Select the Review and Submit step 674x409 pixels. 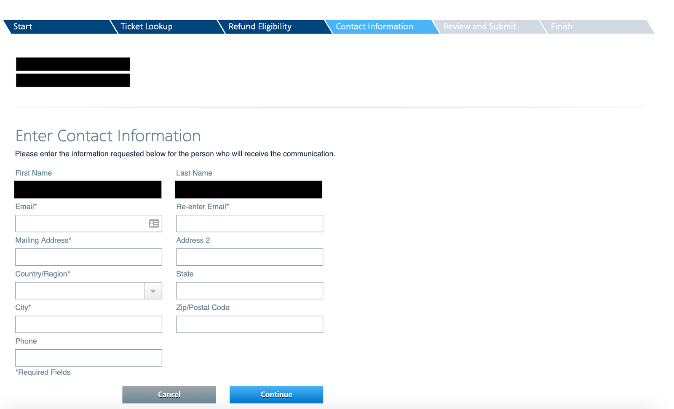point(480,26)
